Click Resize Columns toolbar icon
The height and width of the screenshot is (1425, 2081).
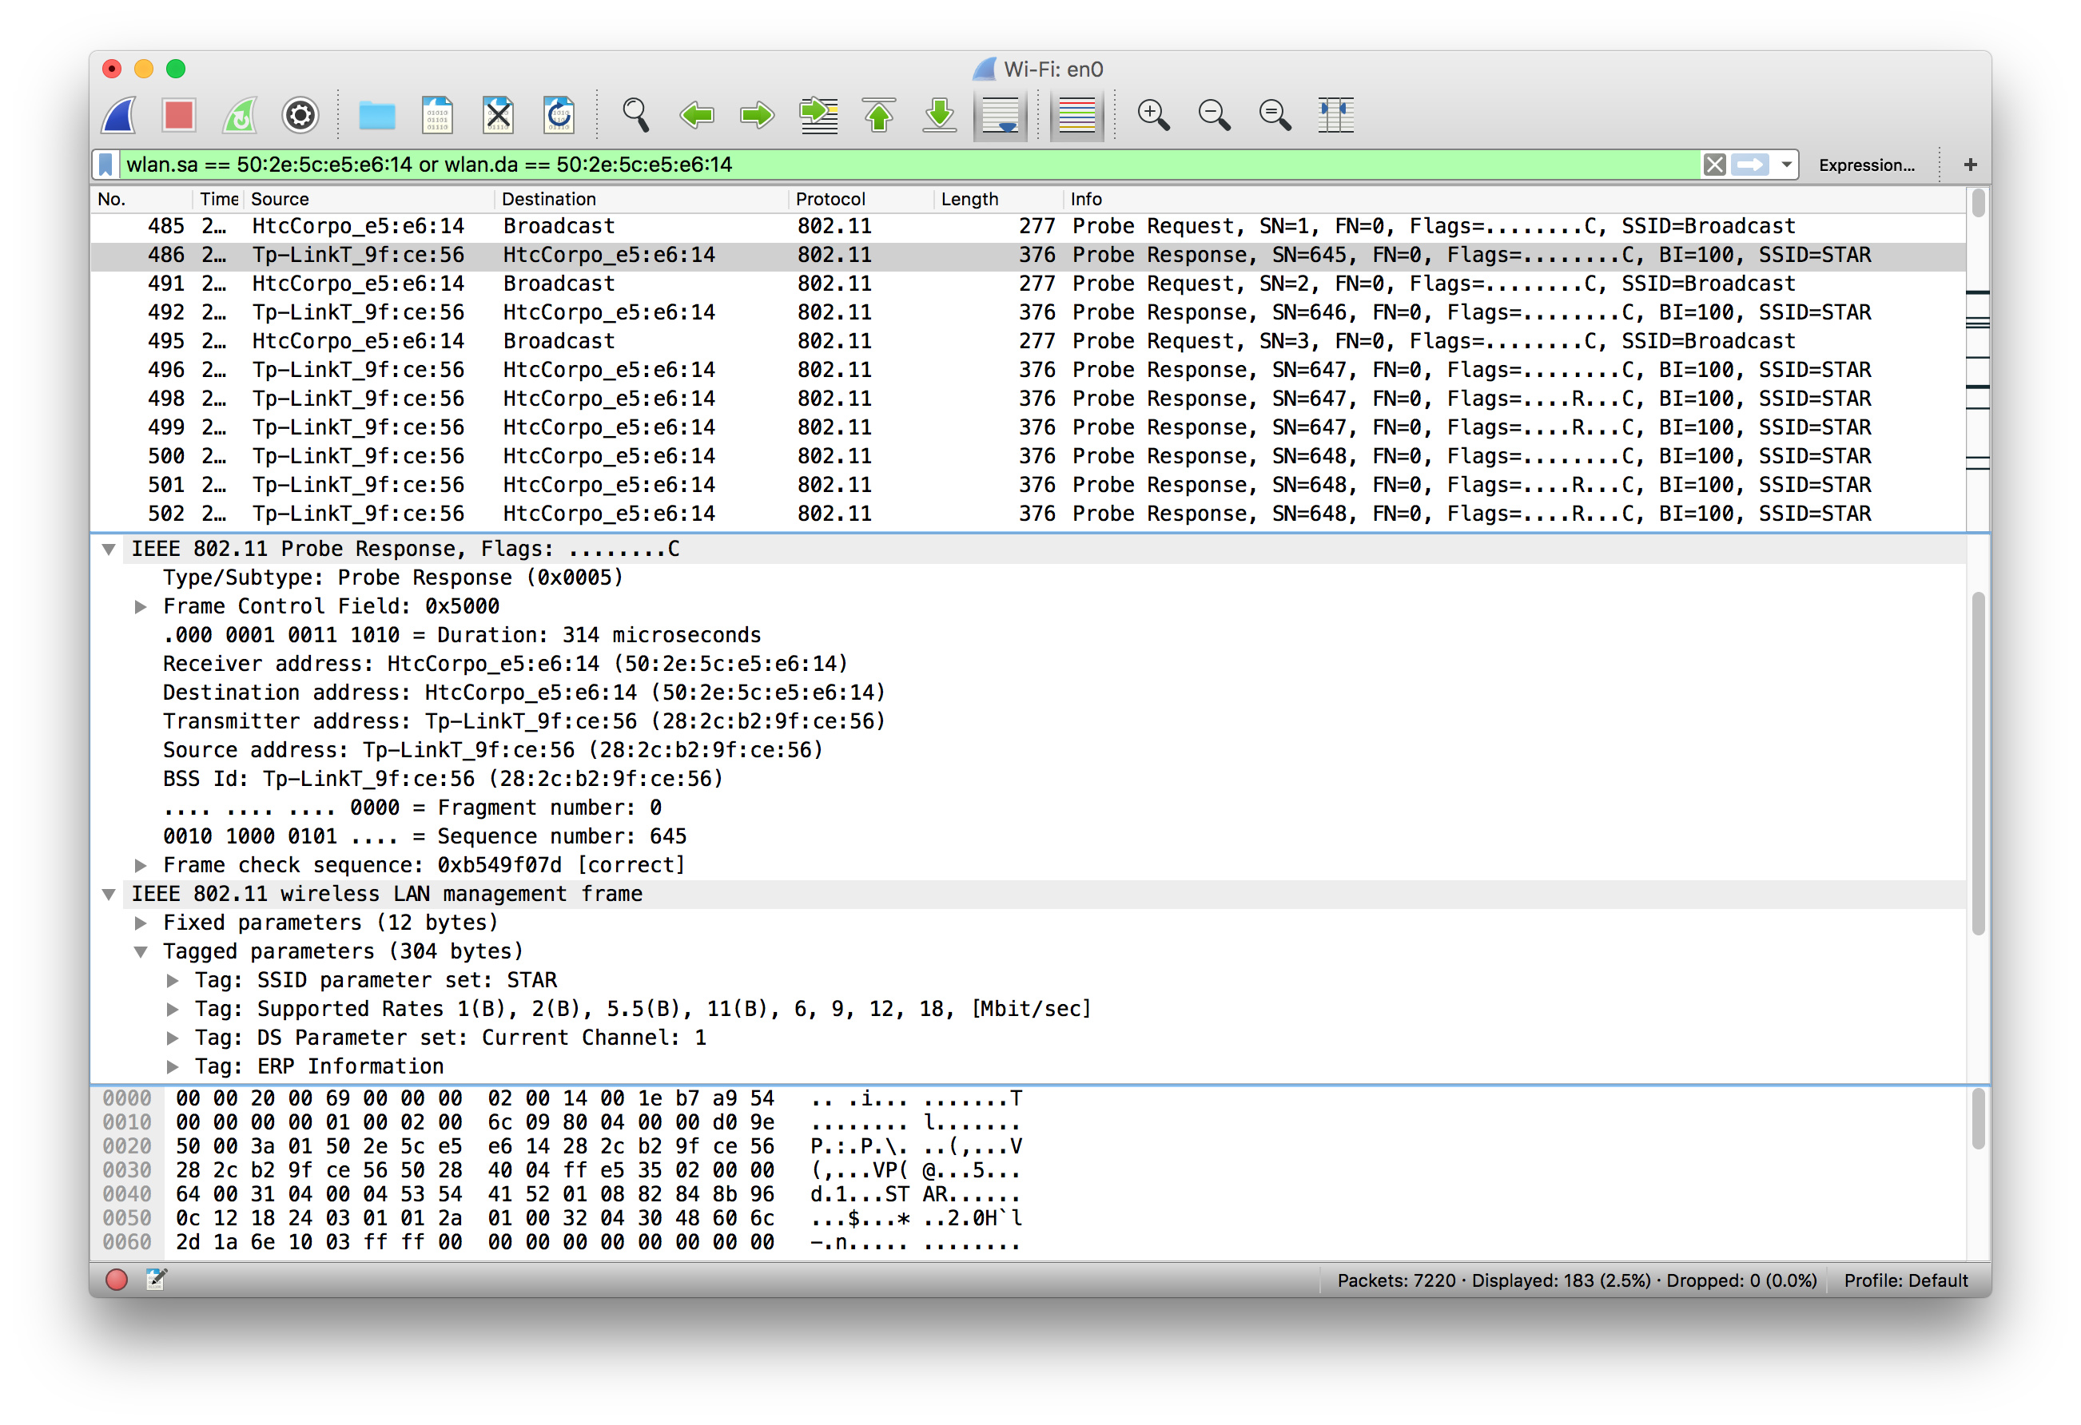tap(1335, 116)
